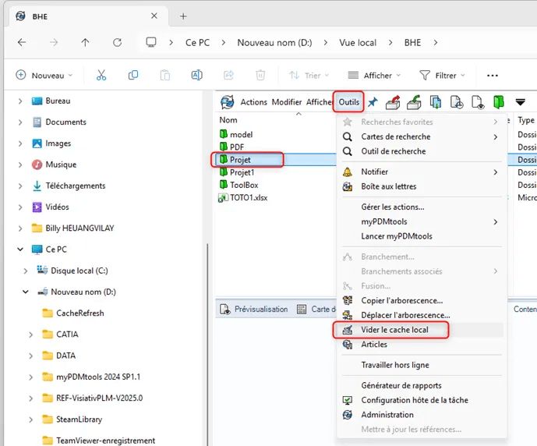Image resolution: width=537 pixels, height=446 pixels.
Task: Click the scissors Cut icon
Action: (101, 76)
